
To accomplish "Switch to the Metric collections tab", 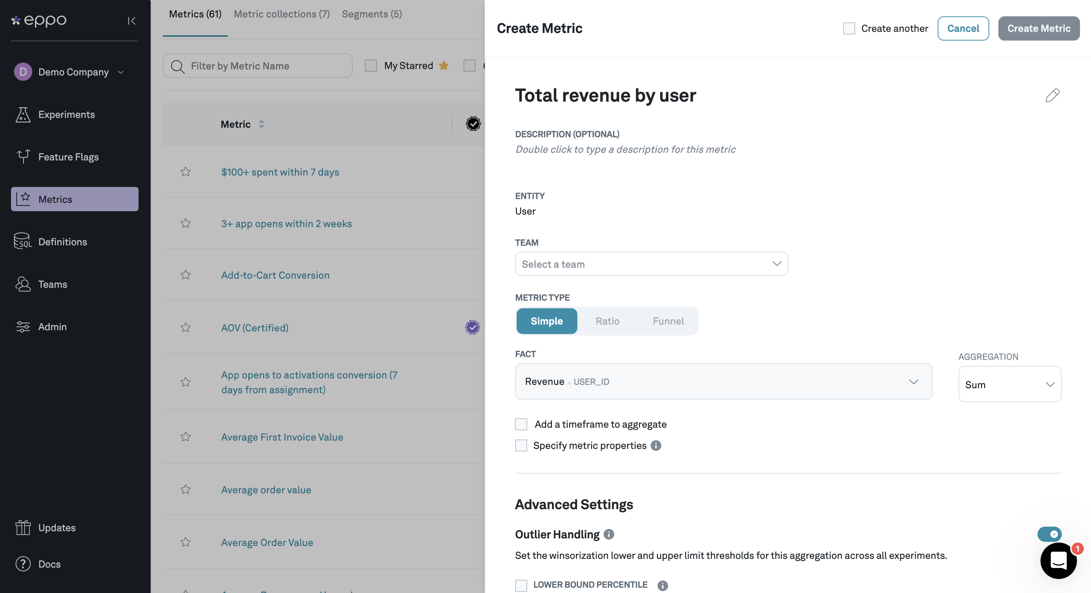I will pyautogui.click(x=281, y=14).
